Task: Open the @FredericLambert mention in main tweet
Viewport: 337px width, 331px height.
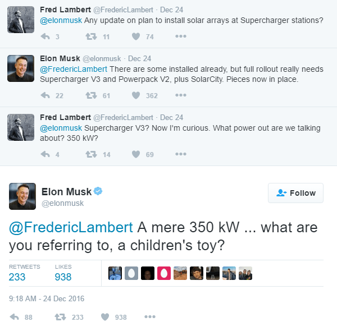Action: [x=71, y=227]
